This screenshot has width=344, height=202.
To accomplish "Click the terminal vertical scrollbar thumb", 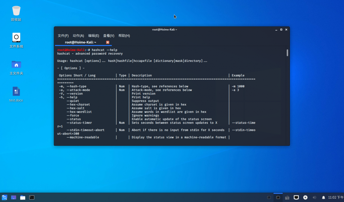I will pyautogui.click(x=288, y=53).
